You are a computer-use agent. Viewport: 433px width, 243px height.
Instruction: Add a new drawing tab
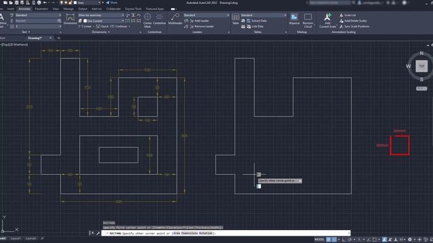point(59,38)
